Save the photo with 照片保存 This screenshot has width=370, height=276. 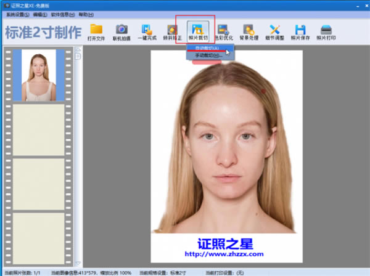[x=300, y=32]
